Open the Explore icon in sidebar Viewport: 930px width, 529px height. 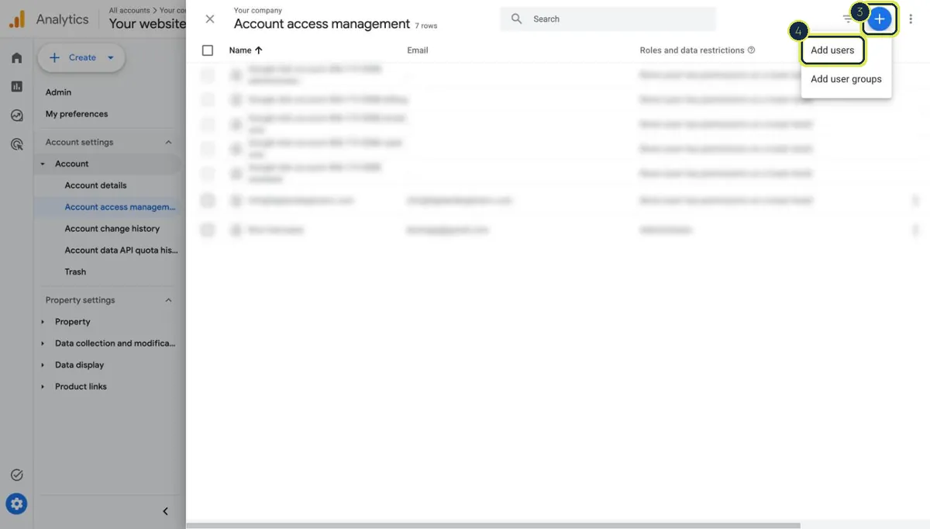pyautogui.click(x=16, y=116)
